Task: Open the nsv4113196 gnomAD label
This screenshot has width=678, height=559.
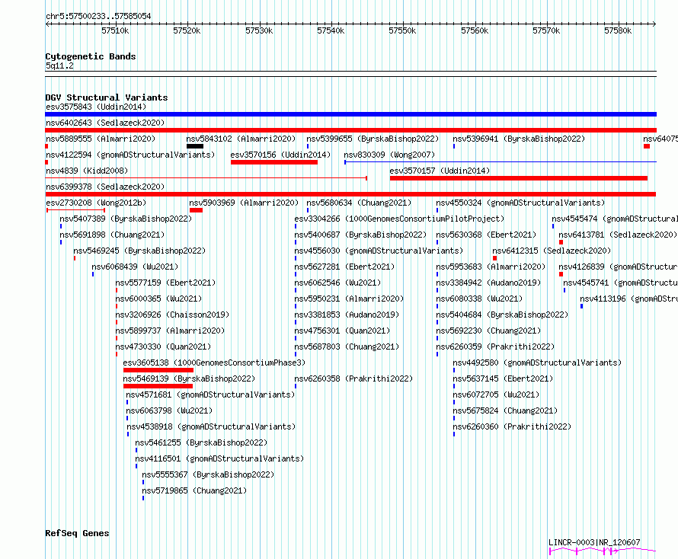Action: tap(628, 299)
